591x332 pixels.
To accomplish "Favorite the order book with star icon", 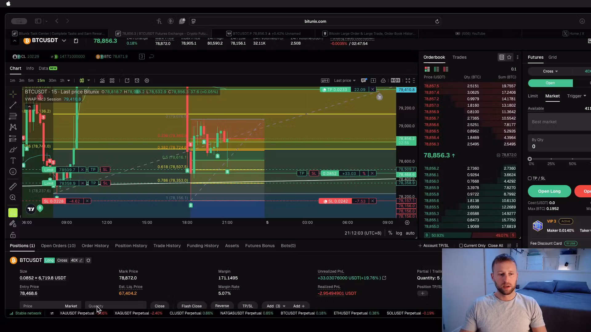I will [509, 57].
